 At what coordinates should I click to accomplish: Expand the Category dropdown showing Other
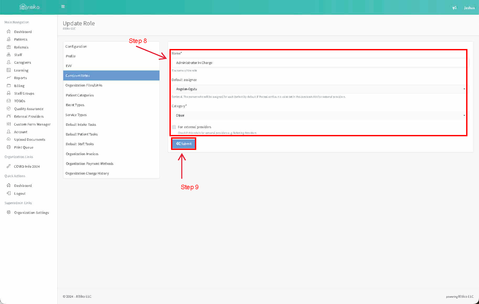tap(319, 115)
